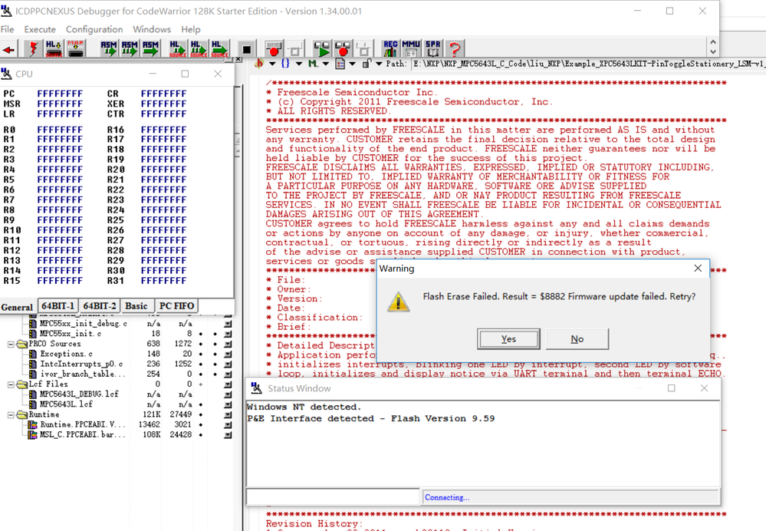
Task: Open dropdown arrow next to padlock icon
Action: point(379,64)
